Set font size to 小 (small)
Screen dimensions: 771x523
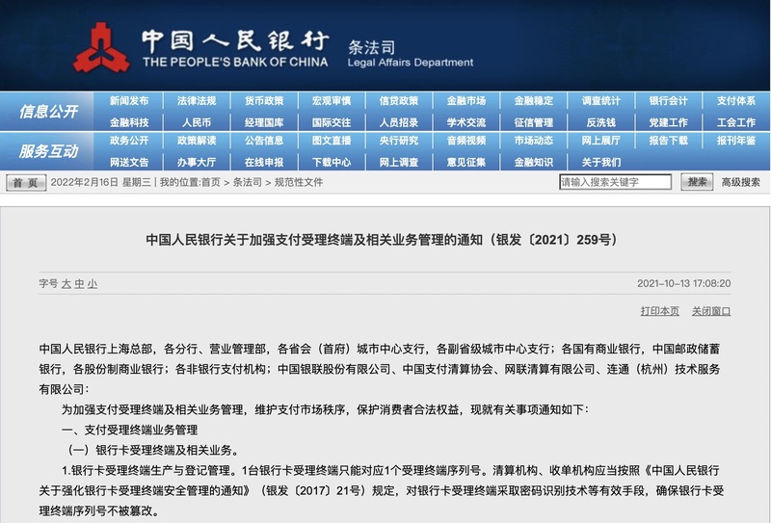coord(92,284)
